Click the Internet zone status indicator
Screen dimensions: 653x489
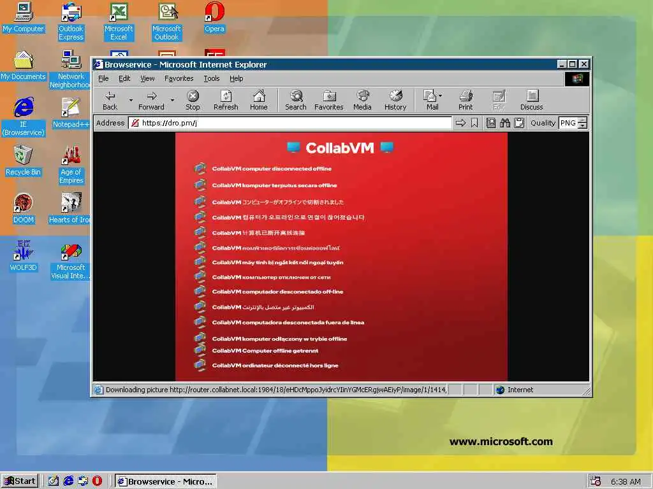point(515,390)
